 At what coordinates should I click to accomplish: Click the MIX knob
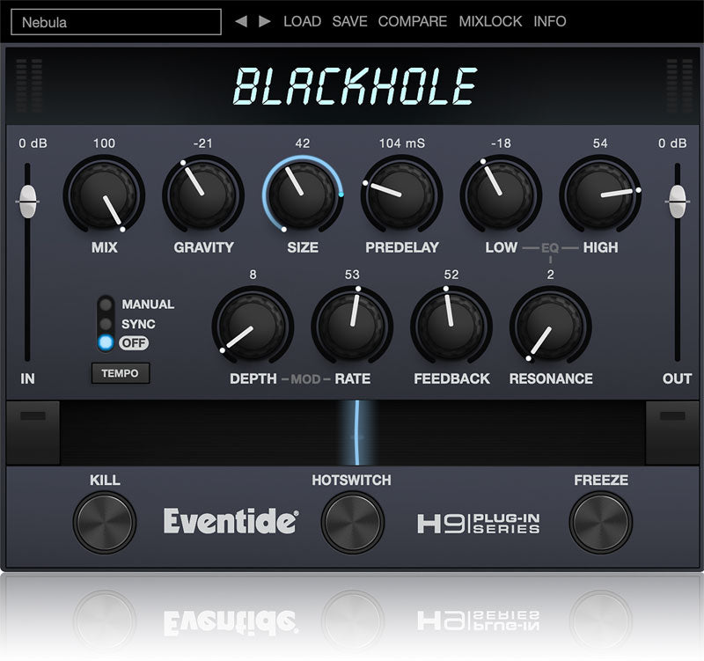coord(104,194)
